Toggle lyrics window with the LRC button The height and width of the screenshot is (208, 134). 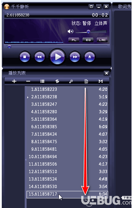tap(102, 40)
